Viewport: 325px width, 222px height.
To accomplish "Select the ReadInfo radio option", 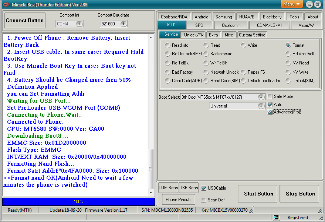I will 167,45.
